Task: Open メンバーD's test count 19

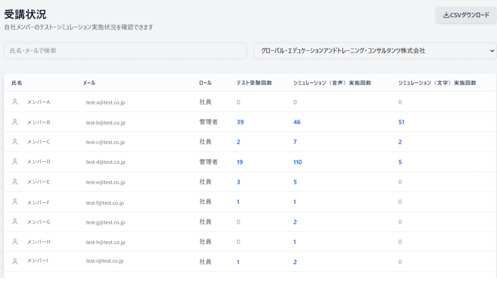Action: pyautogui.click(x=240, y=162)
